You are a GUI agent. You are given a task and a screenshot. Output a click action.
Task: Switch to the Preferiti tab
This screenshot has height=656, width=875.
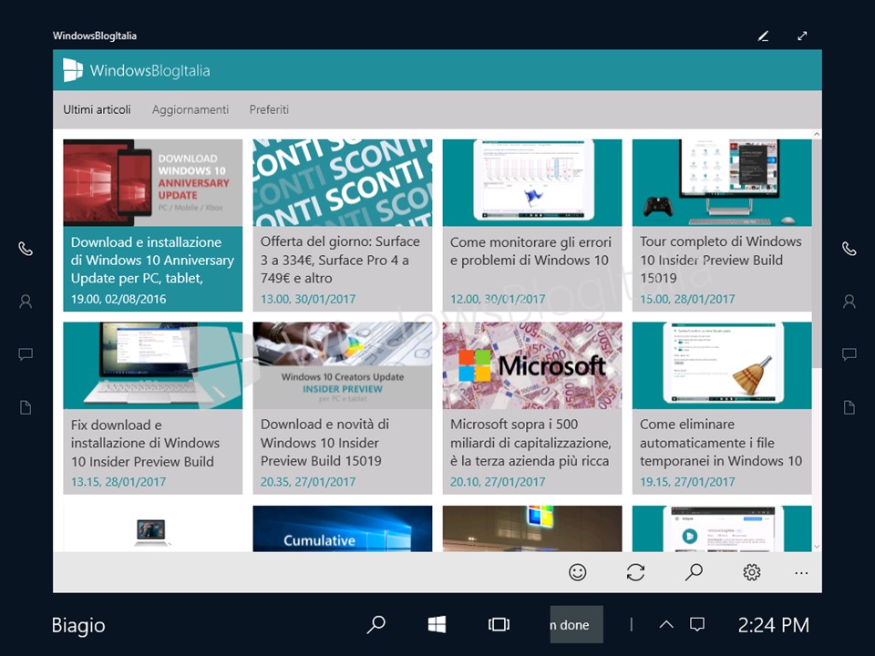269,109
